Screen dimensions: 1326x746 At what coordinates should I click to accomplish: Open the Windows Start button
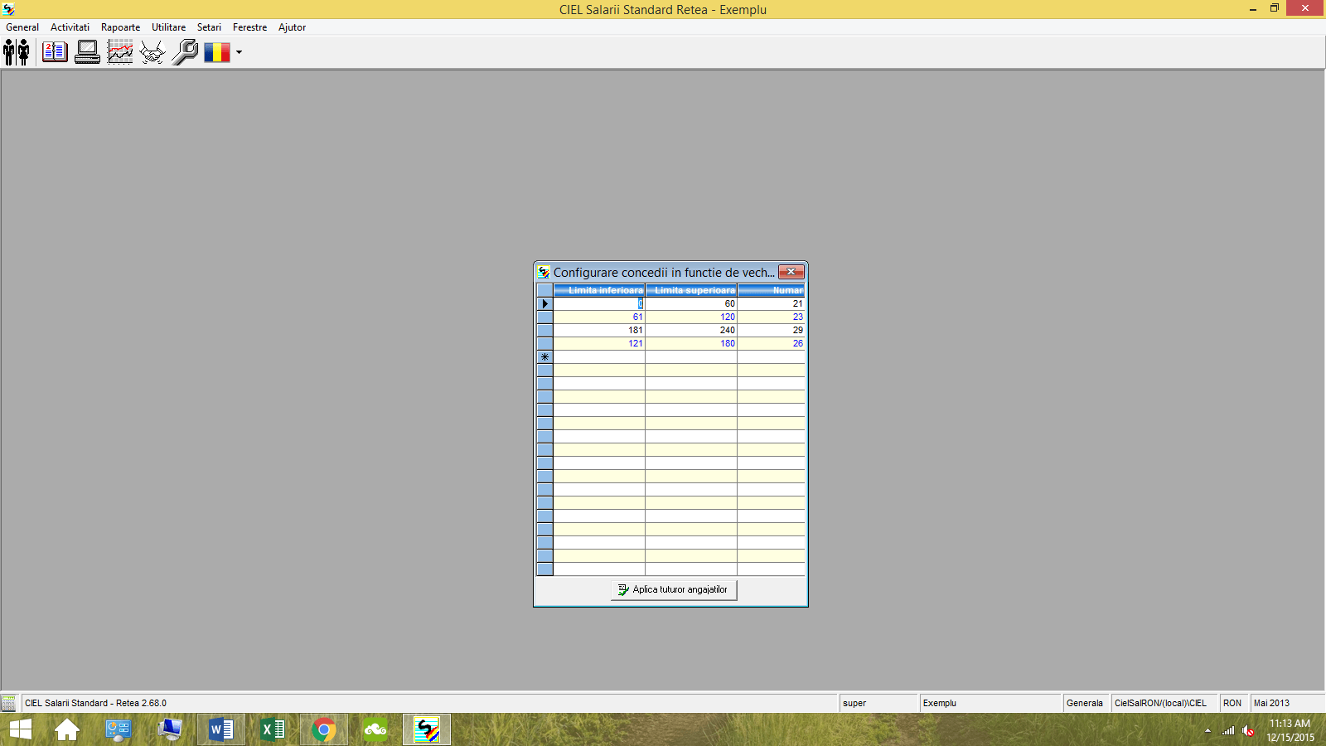click(21, 729)
